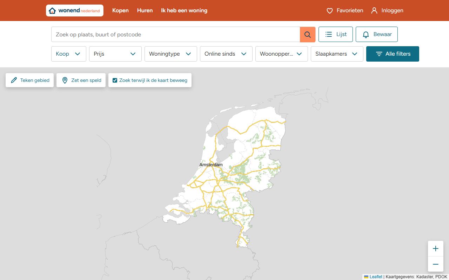Image resolution: width=449 pixels, height=280 pixels.
Task: Open the Favorieten link text
Action: [350, 10]
